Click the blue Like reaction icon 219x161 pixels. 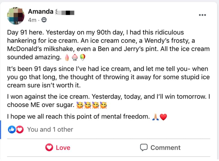tap(12, 129)
